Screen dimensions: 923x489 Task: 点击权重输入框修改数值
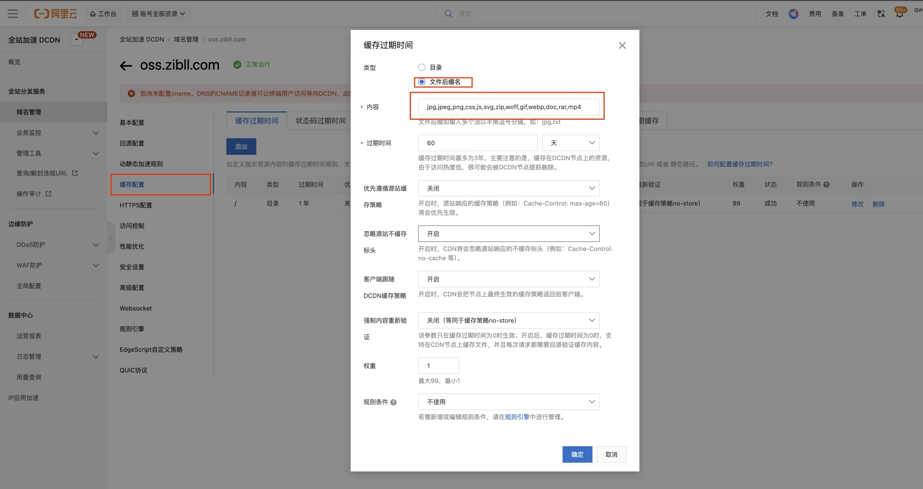438,365
